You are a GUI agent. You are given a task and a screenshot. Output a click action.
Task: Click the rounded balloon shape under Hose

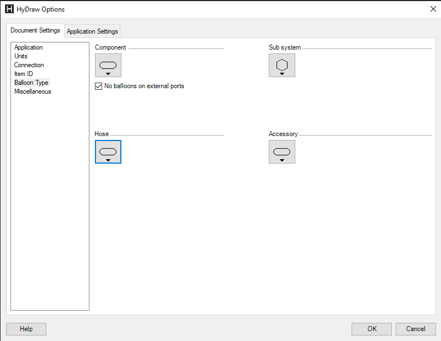tap(108, 150)
